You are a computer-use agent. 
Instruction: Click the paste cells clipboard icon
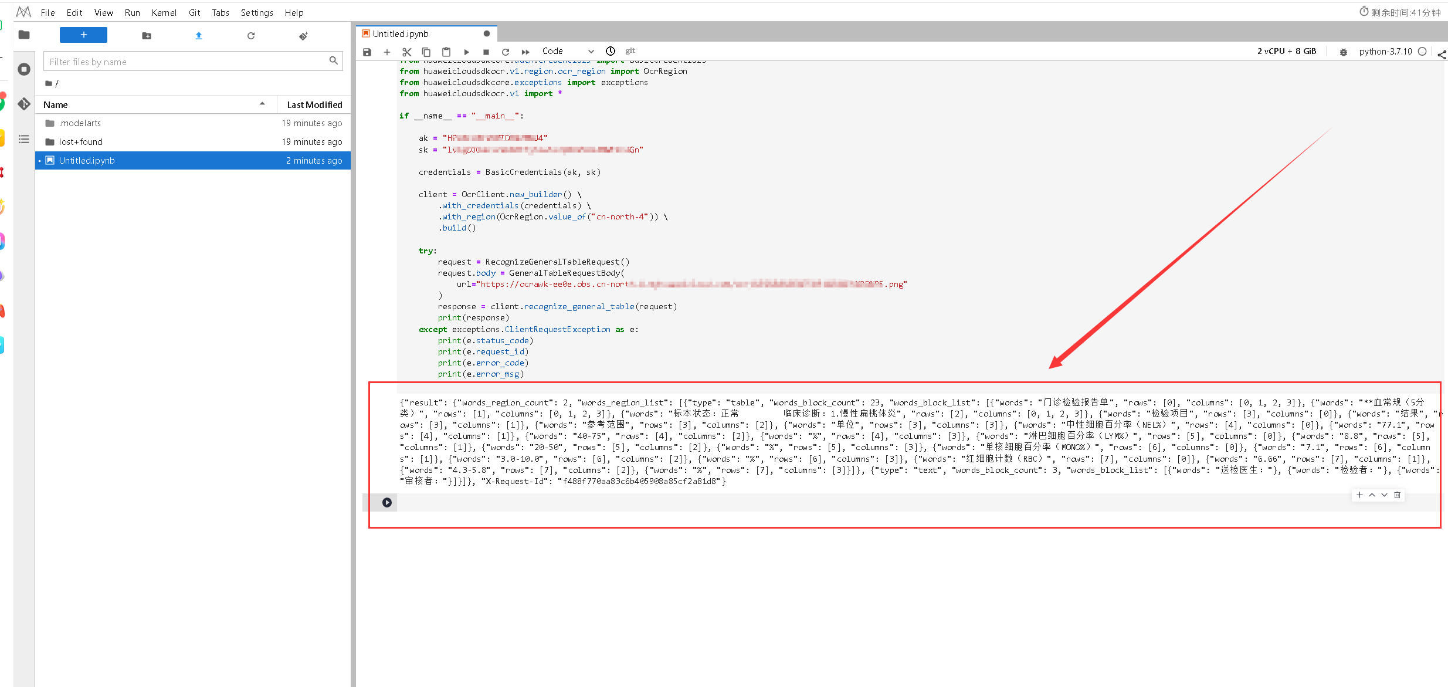tap(446, 52)
